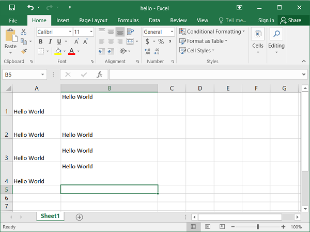Click the Format Painter brush icon
The height and width of the screenshot is (232, 310).
coord(24,51)
